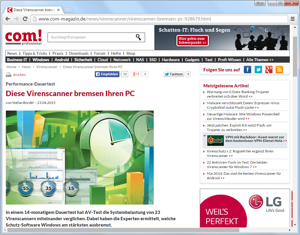
Task: Click the search magnifier icon
Action: (138, 37)
